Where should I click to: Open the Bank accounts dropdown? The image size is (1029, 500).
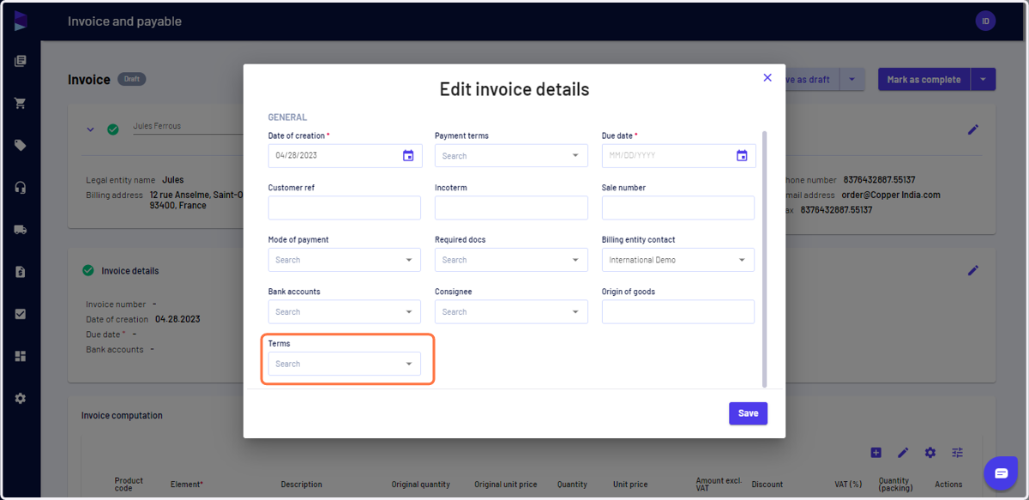[345, 311]
